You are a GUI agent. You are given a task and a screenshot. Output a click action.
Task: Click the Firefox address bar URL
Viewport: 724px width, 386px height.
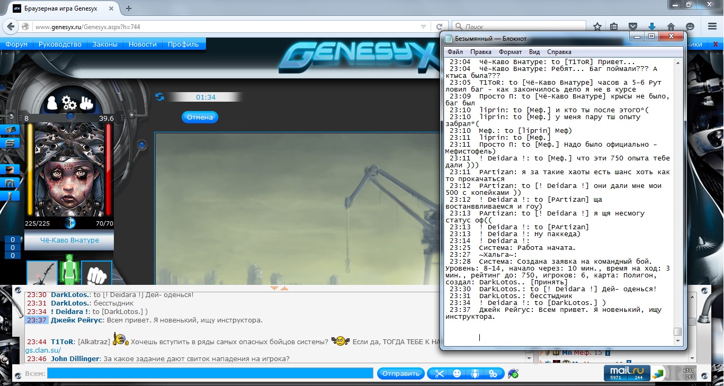coord(87,26)
